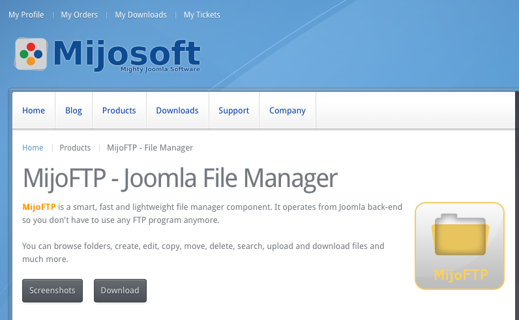Image resolution: width=519 pixels, height=320 pixels.
Task: Click the orange MijoFTP text in description
Action: pos(38,207)
